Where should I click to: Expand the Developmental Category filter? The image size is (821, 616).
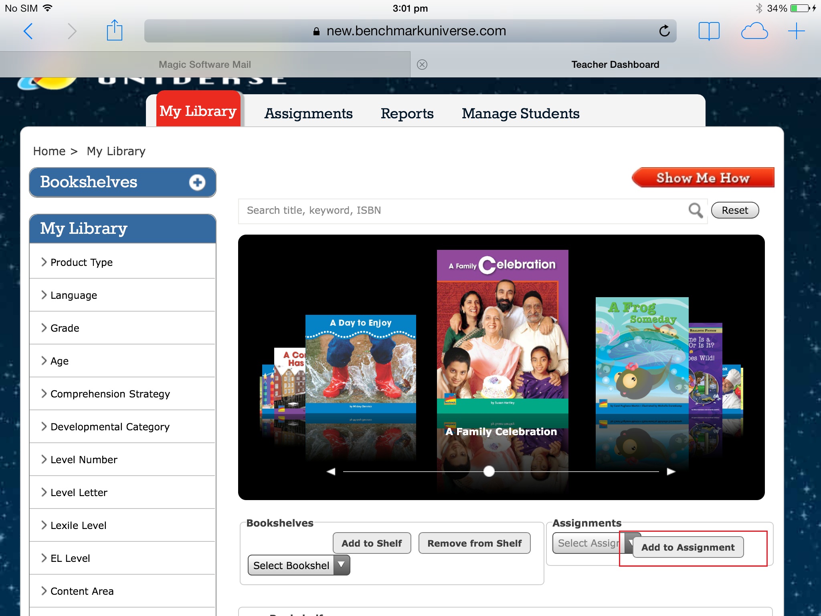click(122, 427)
